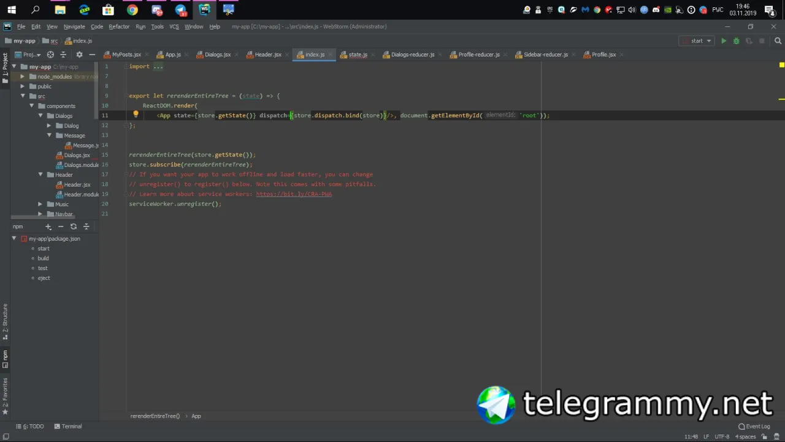This screenshot has height=442, width=785.
Task: Collapse the my-app\package.json npm node
Action: coord(14,239)
